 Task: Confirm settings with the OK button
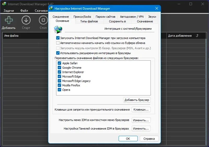tap(128, 139)
